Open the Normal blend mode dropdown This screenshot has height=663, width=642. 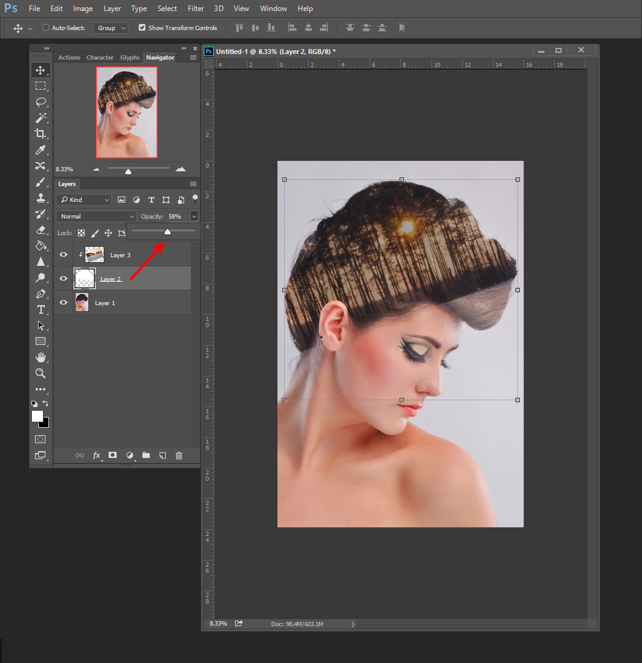(96, 216)
